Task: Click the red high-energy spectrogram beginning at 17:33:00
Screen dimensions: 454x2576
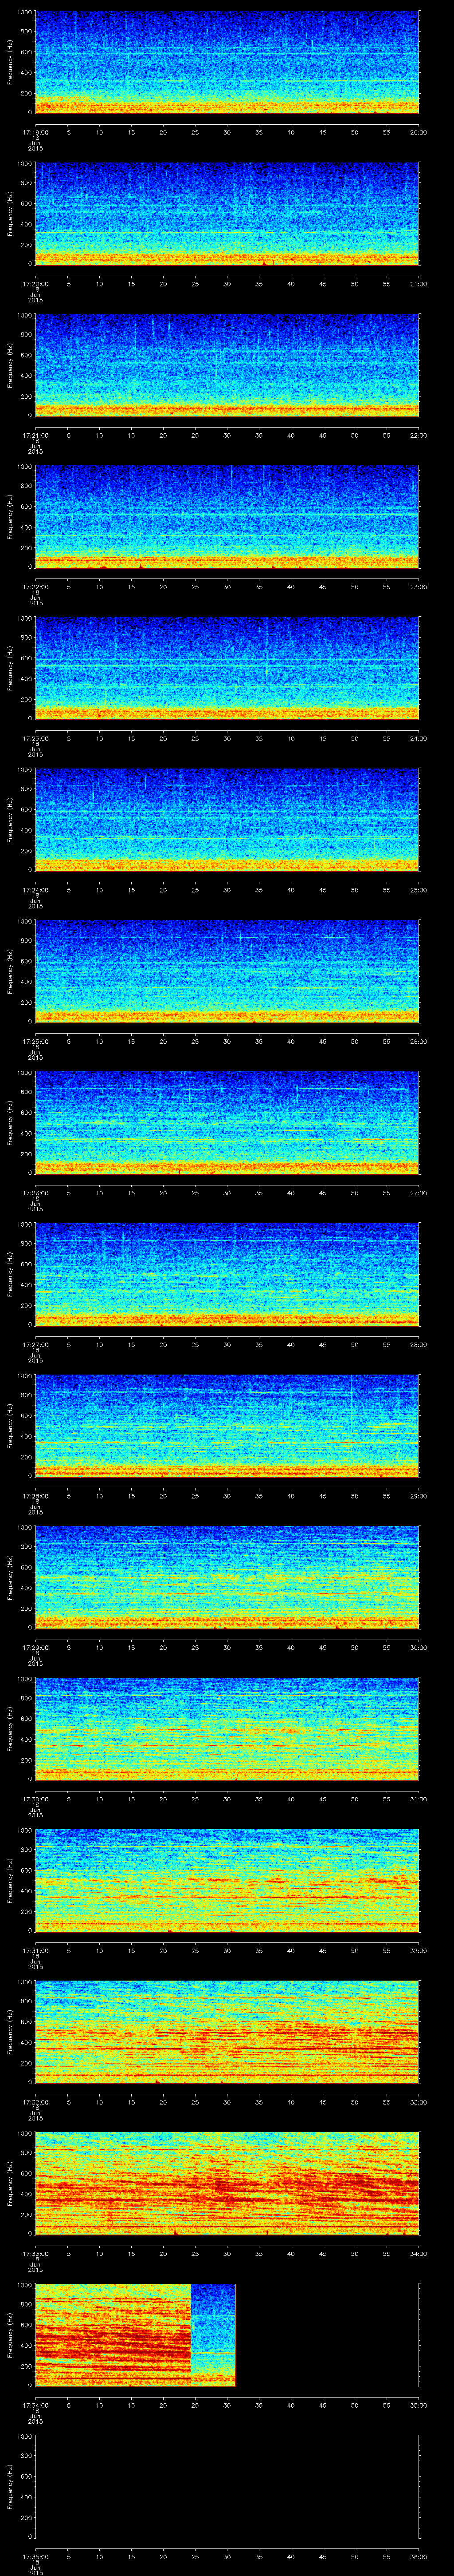Action: [x=227, y=2183]
